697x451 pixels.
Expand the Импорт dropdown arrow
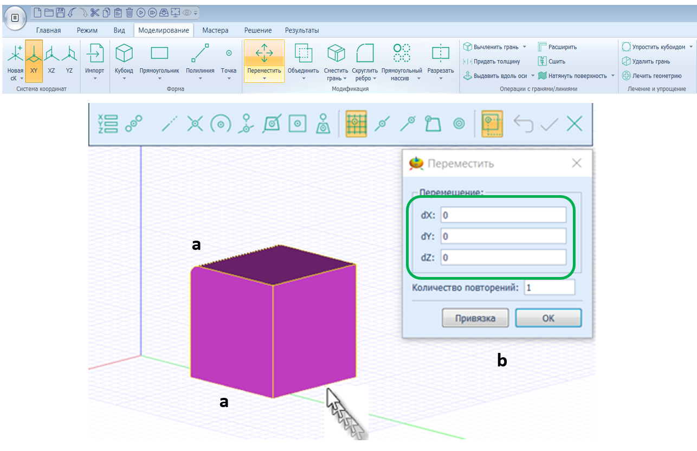click(95, 79)
